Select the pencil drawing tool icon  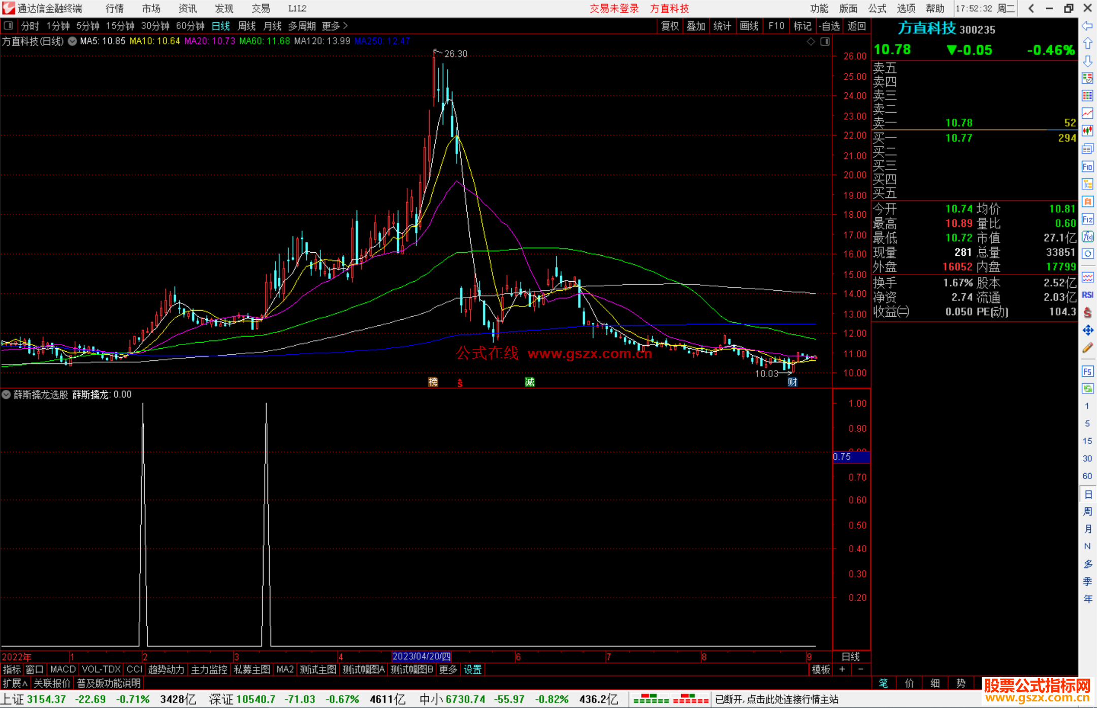tap(1087, 348)
